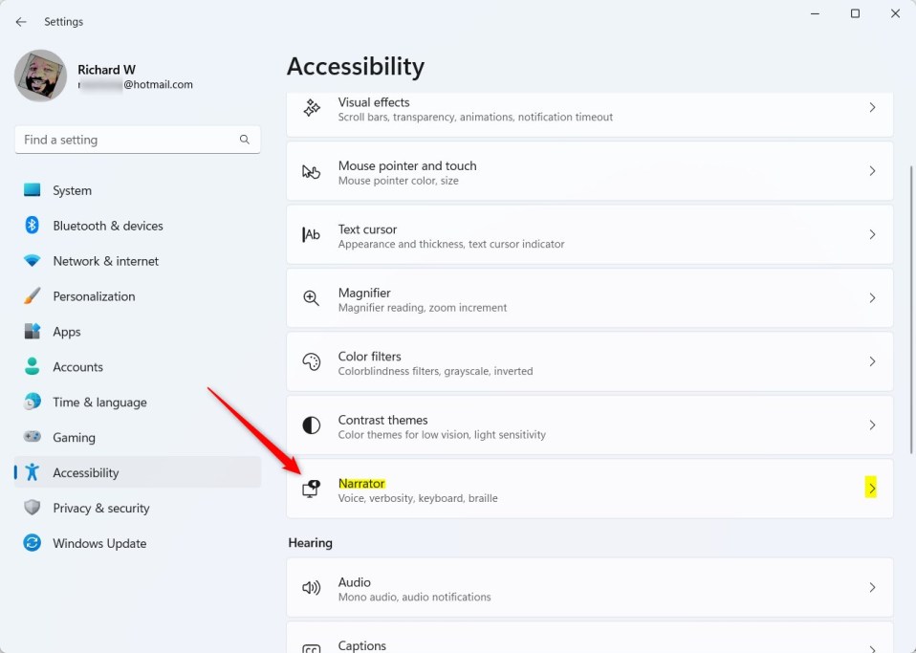
Task: Open Captions settings label
Action: [x=362, y=646]
